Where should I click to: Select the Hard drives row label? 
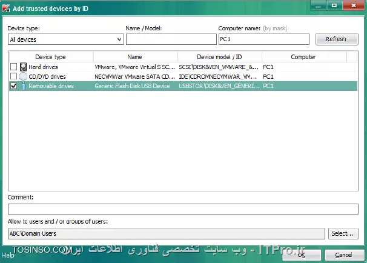[x=43, y=67]
